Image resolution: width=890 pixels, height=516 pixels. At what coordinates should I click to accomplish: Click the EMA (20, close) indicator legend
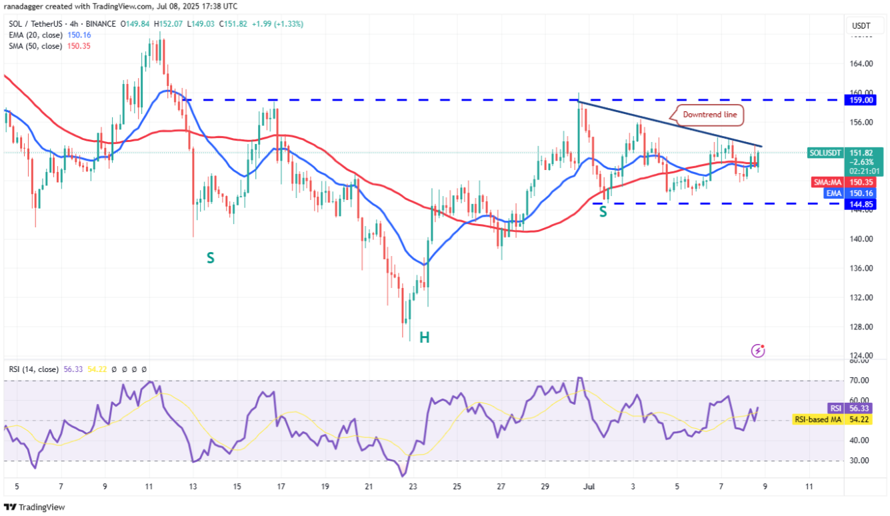(36, 35)
